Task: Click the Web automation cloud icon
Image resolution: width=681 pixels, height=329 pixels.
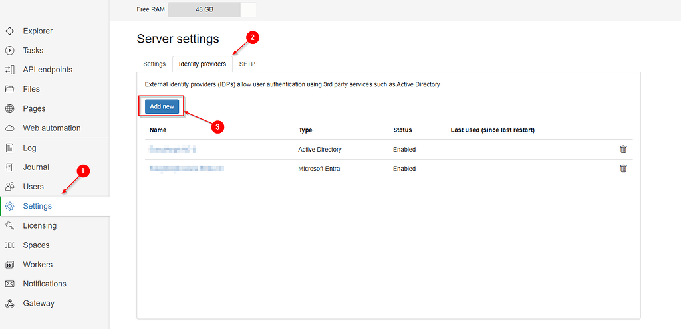Action: click(9, 128)
